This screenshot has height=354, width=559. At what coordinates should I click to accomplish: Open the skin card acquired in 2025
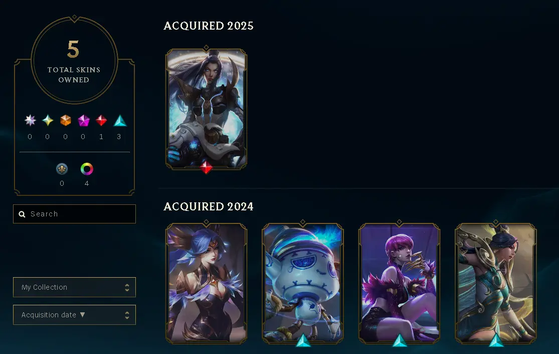(x=207, y=109)
